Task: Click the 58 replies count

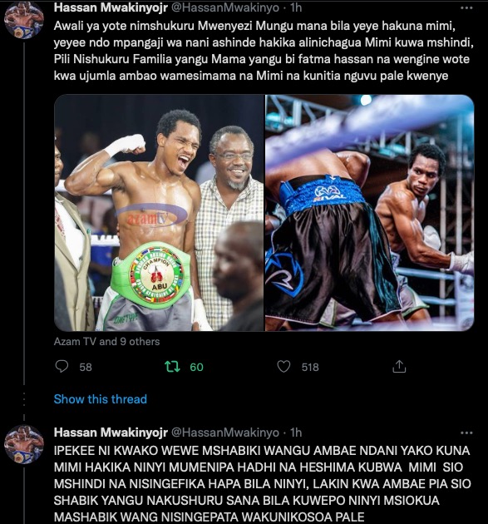Action: pos(86,368)
